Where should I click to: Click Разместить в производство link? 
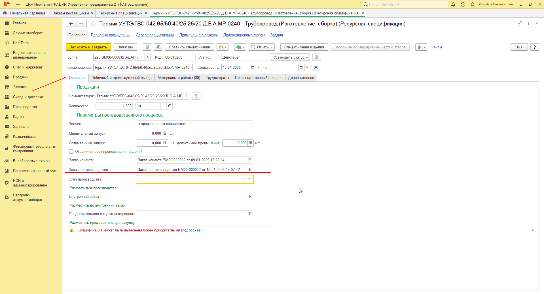(93, 188)
